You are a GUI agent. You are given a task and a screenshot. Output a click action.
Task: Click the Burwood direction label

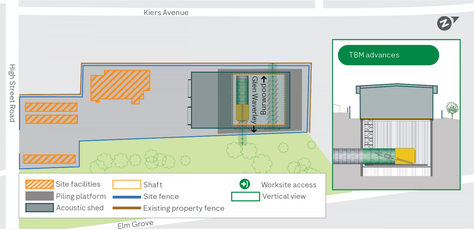tap(263, 99)
